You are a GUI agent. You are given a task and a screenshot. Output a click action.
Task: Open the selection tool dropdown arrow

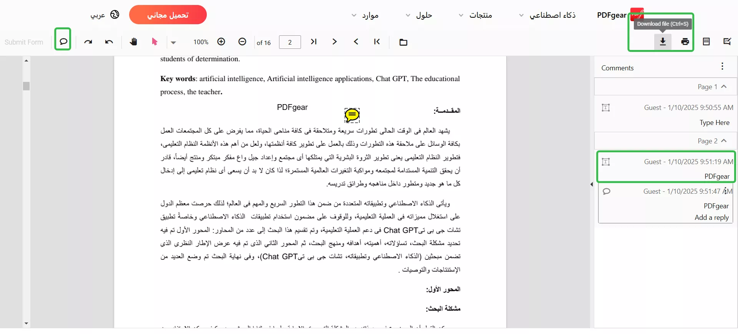click(x=173, y=43)
